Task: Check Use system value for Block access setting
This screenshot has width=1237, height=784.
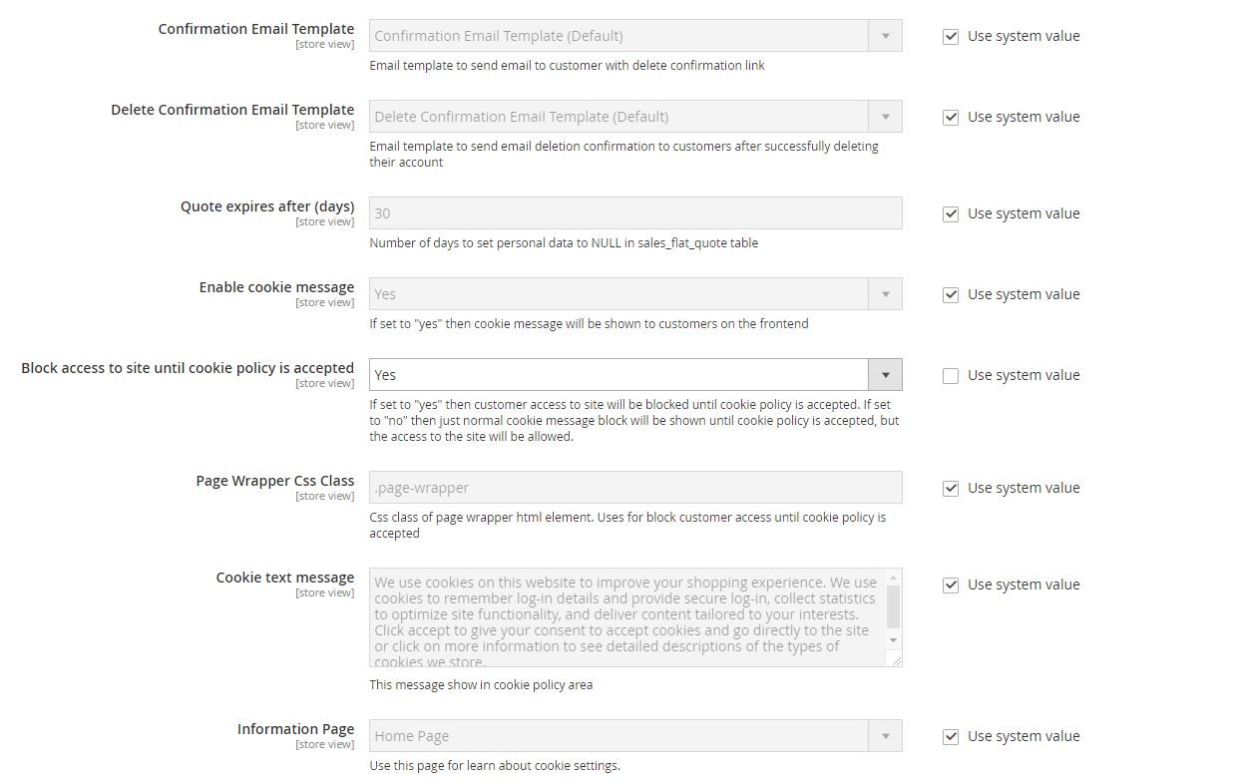Action: pyautogui.click(x=951, y=376)
